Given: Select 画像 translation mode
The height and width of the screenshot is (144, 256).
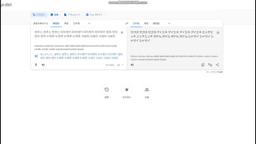Looking at the screenshot, I should (x=54, y=15).
